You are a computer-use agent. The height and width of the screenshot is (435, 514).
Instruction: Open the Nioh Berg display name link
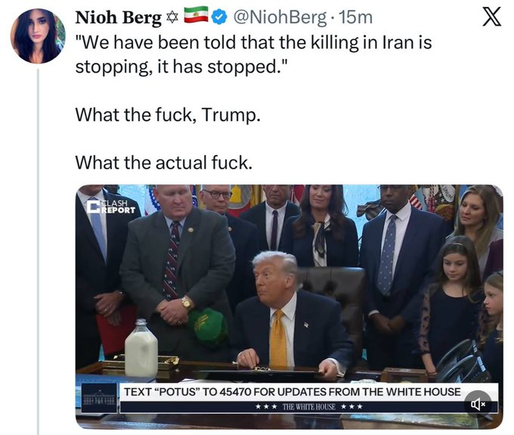[x=116, y=17]
